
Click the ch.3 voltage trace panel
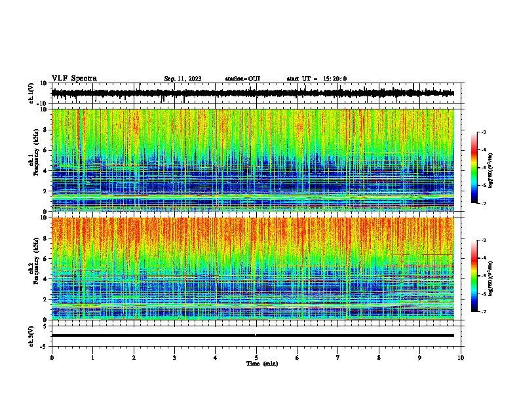coord(256,336)
